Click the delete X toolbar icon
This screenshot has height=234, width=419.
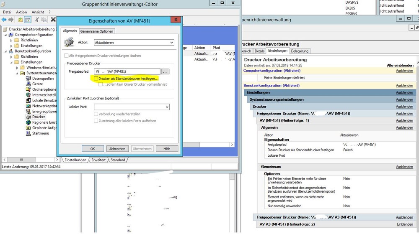coord(53,20)
